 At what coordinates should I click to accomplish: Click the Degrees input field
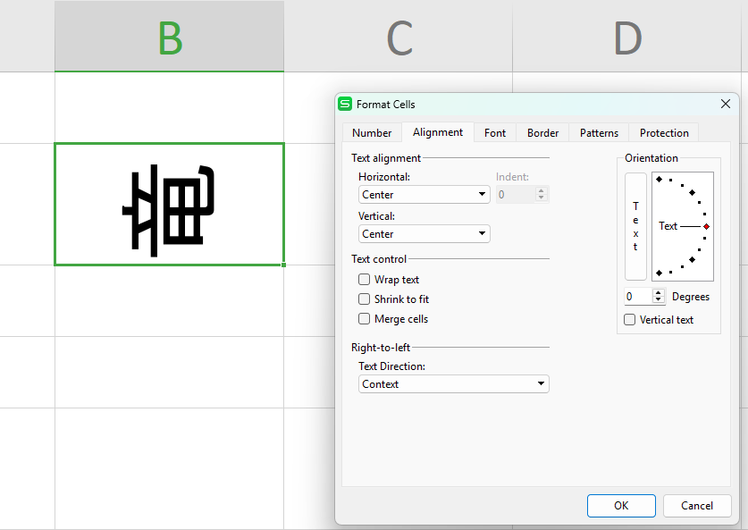click(x=637, y=297)
